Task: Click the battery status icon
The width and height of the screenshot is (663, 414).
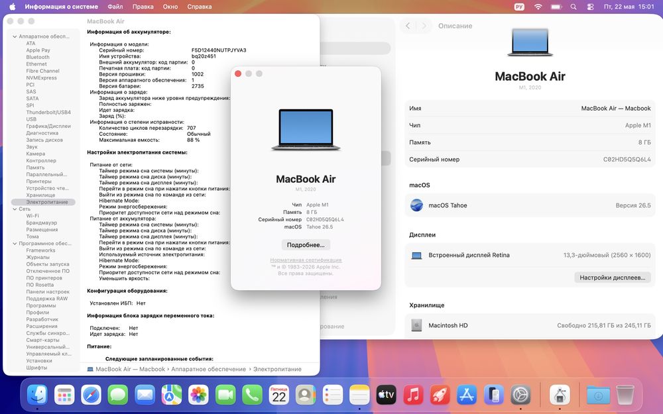Action: [x=556, y=7]
